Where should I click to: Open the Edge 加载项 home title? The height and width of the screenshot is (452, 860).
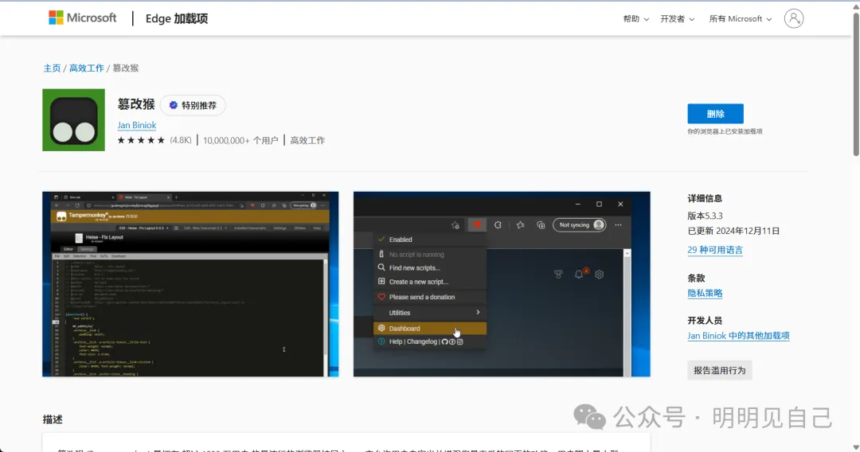click(x=177, y=18)
